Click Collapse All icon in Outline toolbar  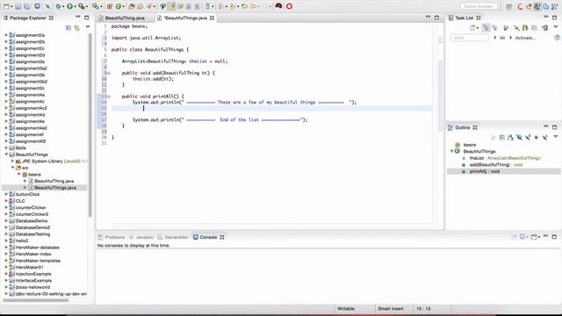501,138
